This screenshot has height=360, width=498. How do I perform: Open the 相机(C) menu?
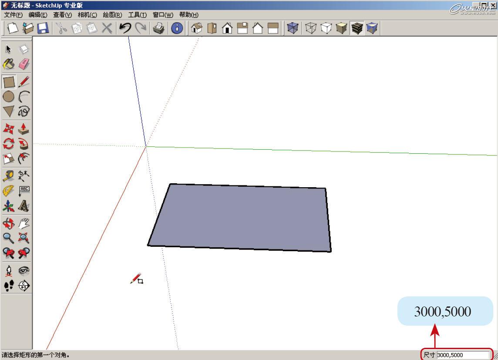[87, 15]
